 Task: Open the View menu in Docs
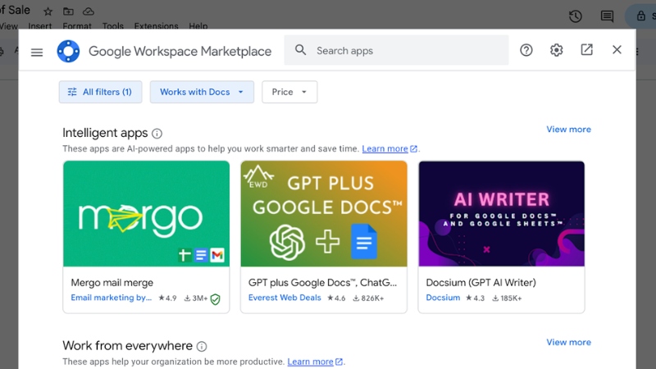point(9,26)
